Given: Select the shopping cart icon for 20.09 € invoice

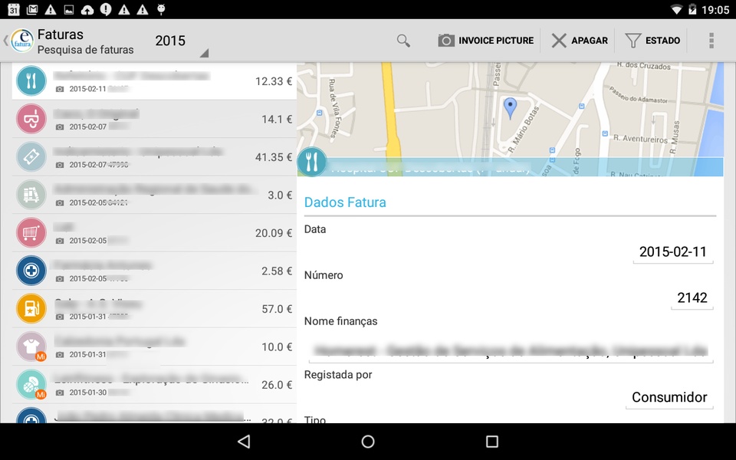Looking at the screenshot, I should (31, 233).
